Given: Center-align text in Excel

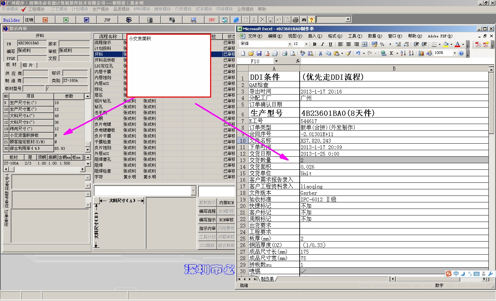Looking at the screenshot, I should (348, 44).
